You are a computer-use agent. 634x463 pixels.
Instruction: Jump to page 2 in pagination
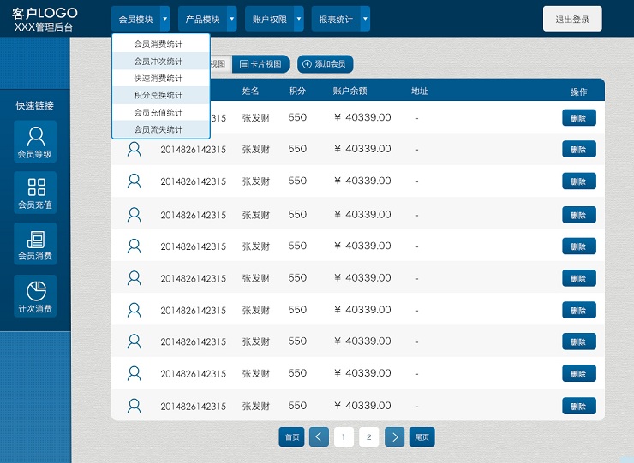click(x=368, y=436)
